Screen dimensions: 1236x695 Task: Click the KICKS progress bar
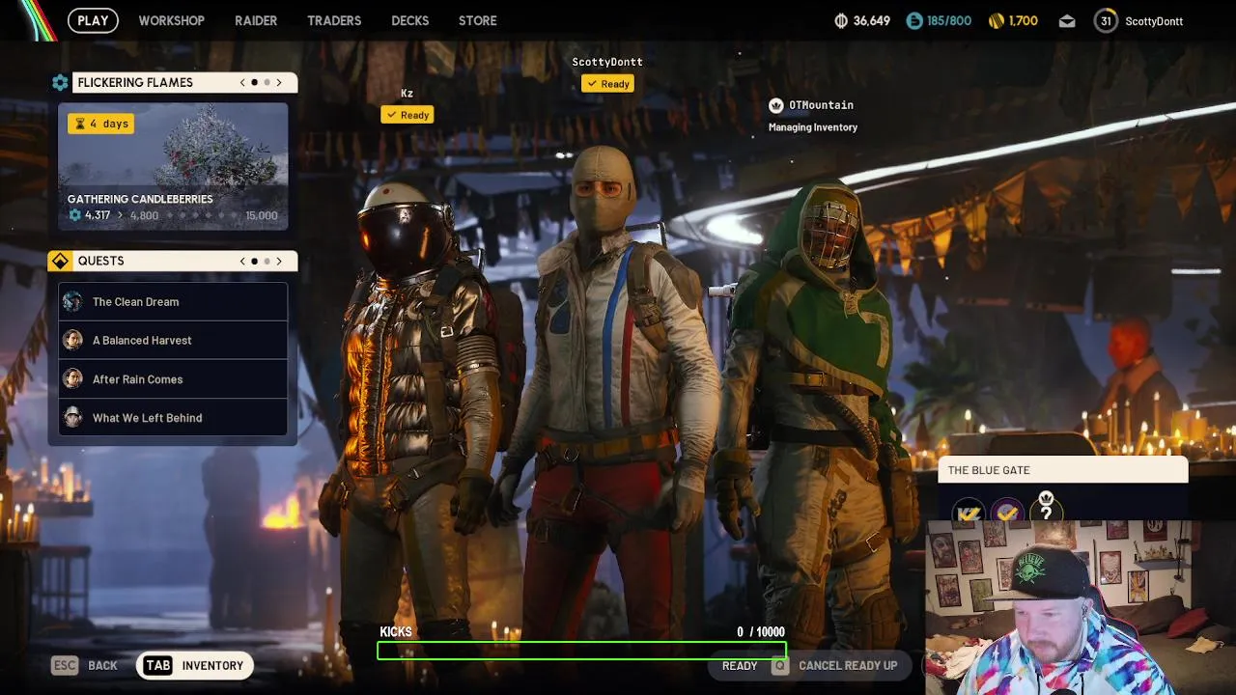(x=581, y=652)
